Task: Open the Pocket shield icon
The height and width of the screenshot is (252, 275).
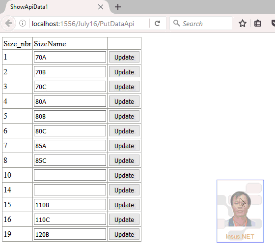Action: 273,23
